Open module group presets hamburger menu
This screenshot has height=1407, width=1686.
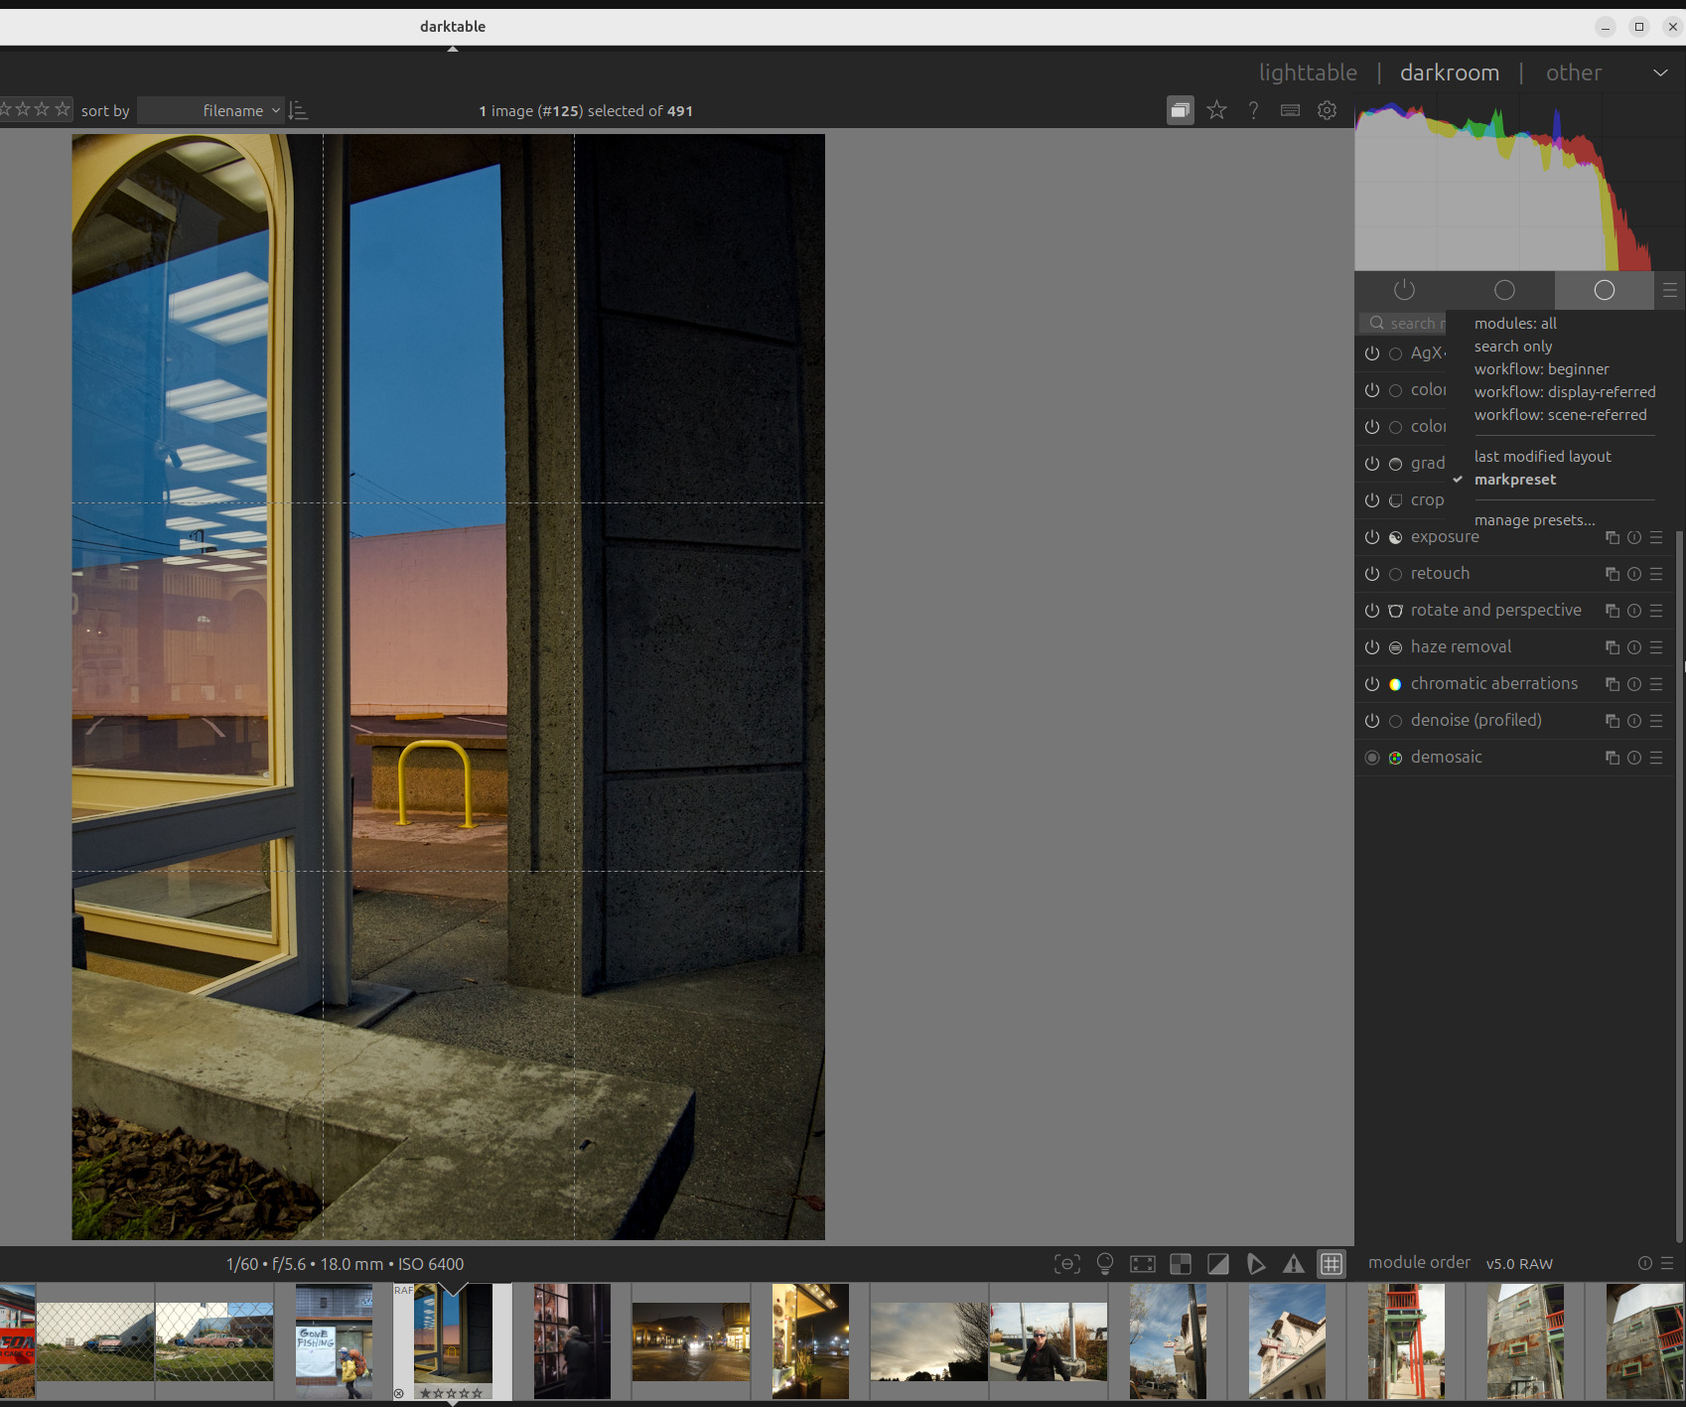pos(1670,290)
